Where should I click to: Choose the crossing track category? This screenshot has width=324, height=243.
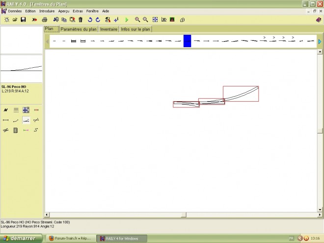click(x=36, y=120)
